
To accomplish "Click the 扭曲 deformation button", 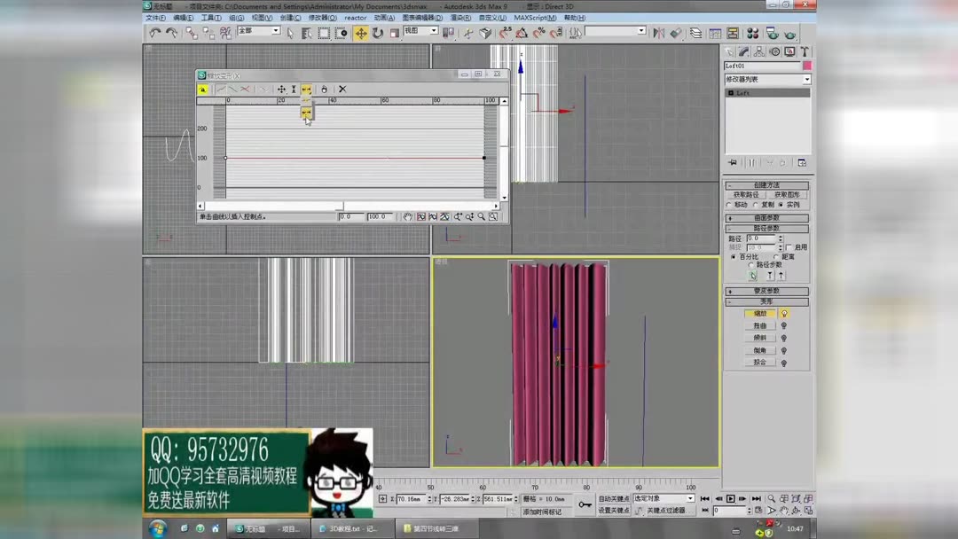I will coord(760,325).
